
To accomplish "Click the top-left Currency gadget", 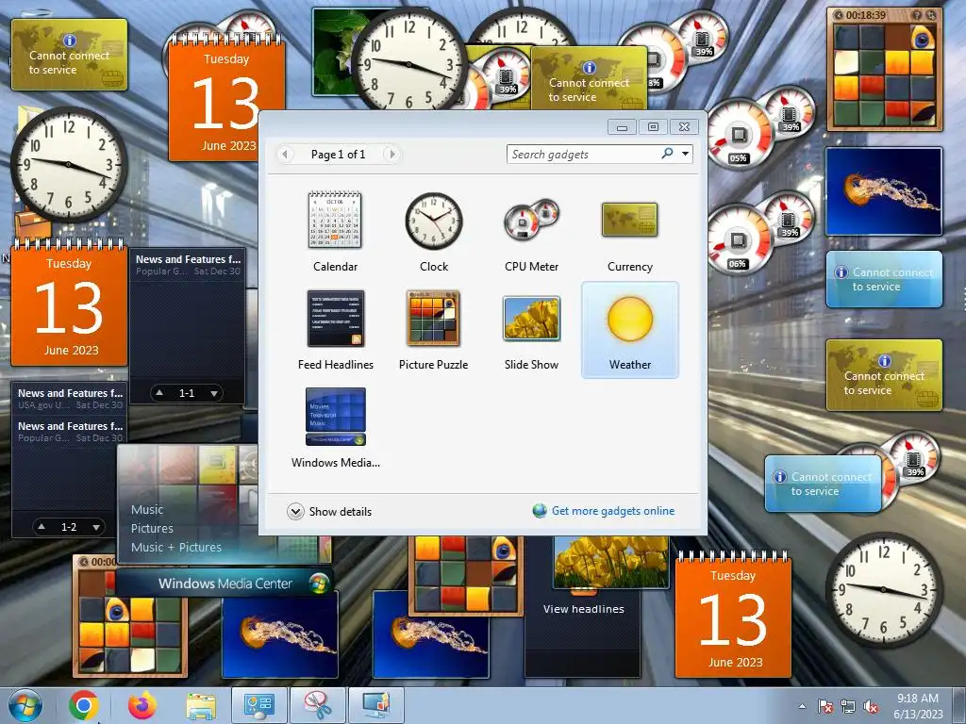I will (x=70, y=55).
